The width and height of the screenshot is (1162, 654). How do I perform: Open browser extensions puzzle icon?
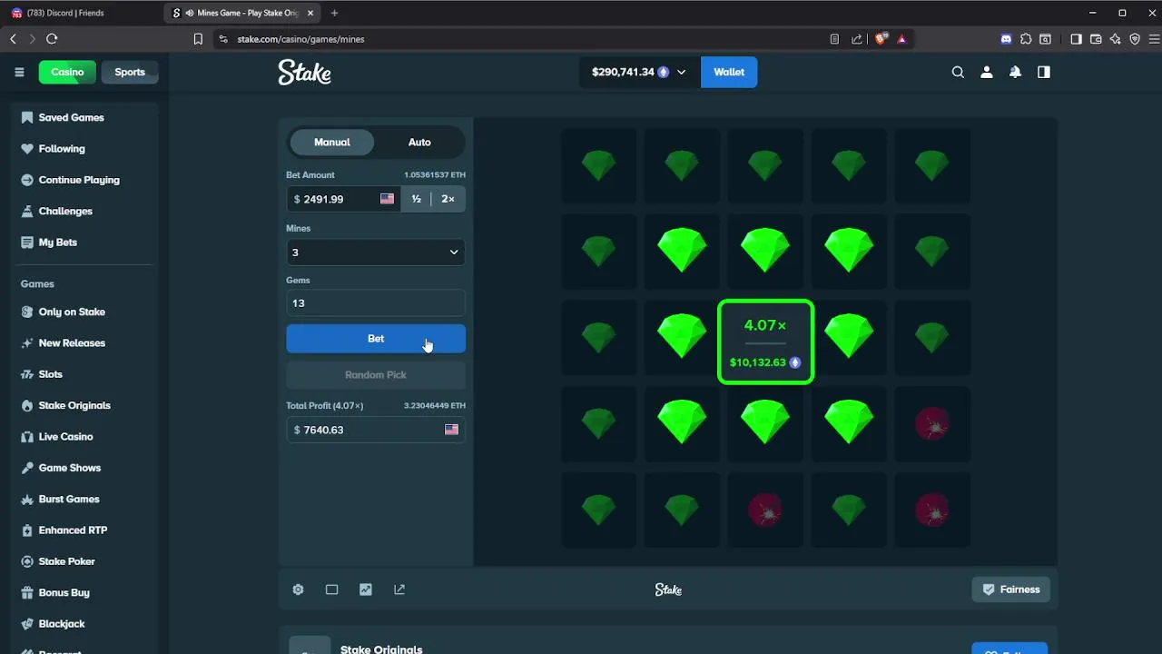click(x=1026, y=39)
